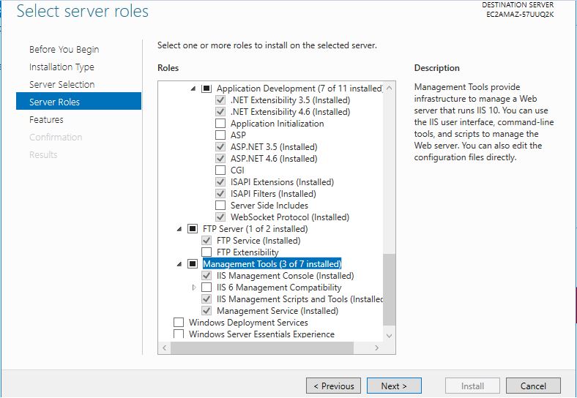Go to Before You Begin step
The width and height of the screenshot is (577, 398).
click(x=64, y=50)
